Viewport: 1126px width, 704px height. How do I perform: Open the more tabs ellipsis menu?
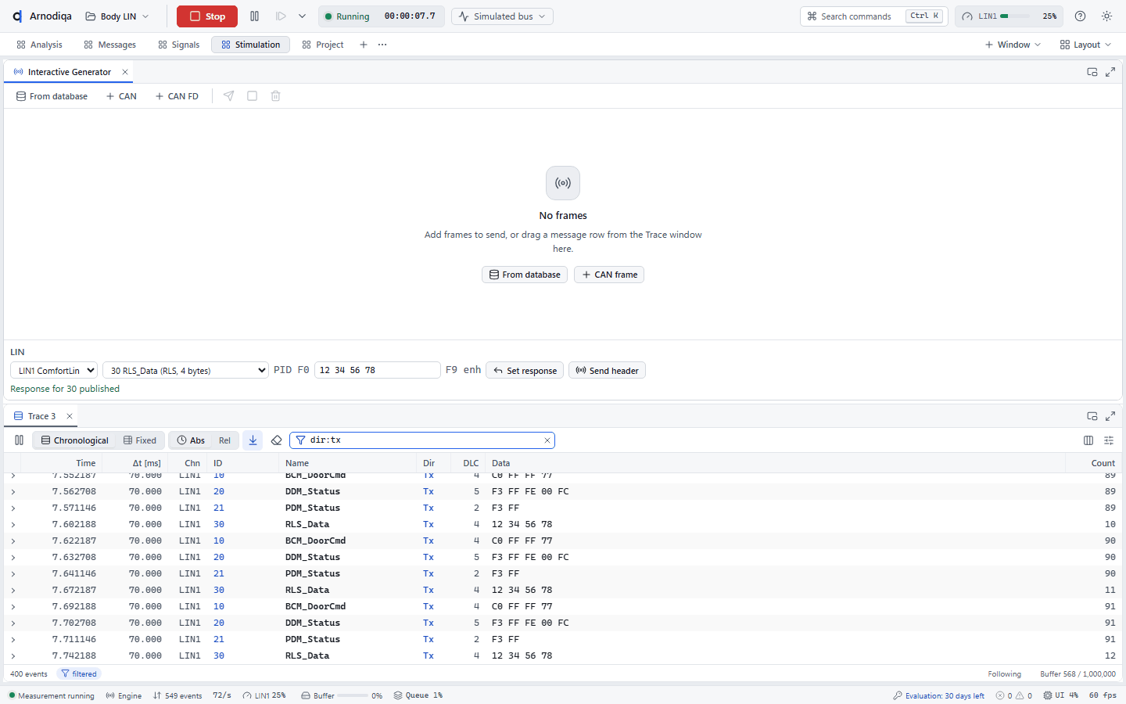click(382, 45)
